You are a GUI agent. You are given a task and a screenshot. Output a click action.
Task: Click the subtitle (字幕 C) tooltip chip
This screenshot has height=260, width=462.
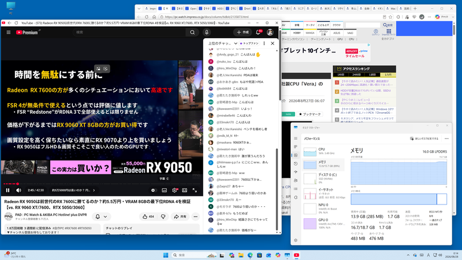165,179
